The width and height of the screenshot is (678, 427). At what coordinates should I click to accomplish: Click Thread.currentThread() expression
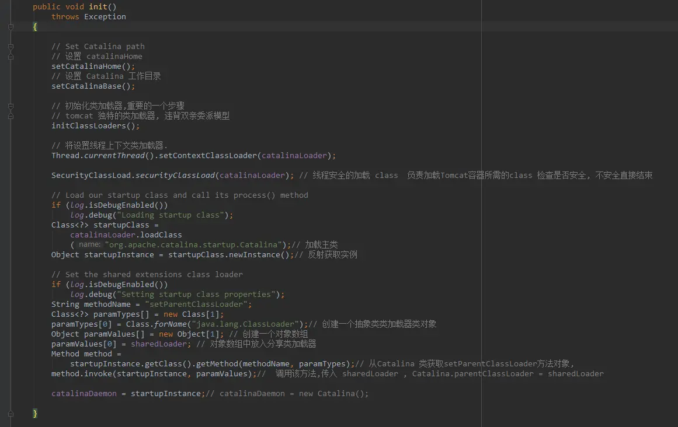(x=102, y=156)
